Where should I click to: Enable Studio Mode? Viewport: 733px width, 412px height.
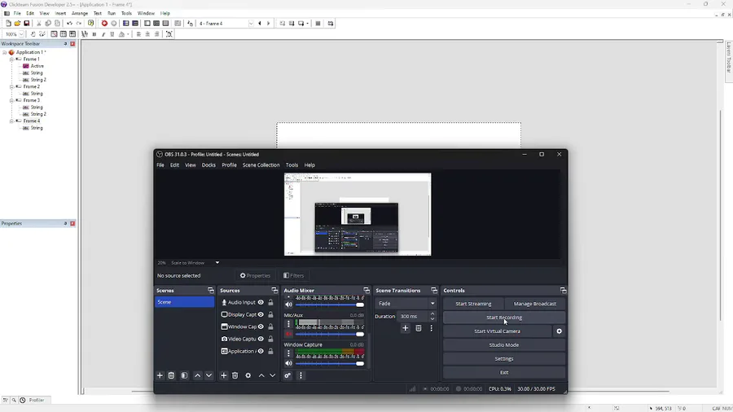[x=504, y=344]
